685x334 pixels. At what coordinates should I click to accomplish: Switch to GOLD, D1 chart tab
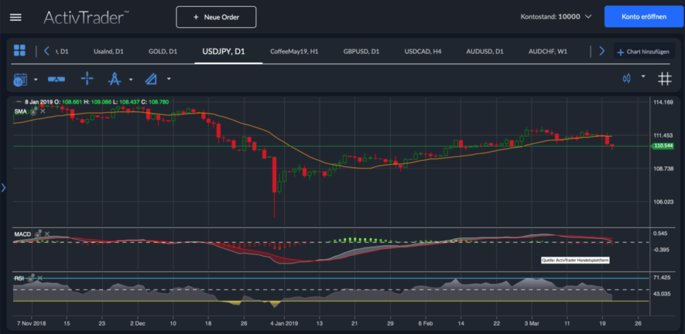point(162,51)
